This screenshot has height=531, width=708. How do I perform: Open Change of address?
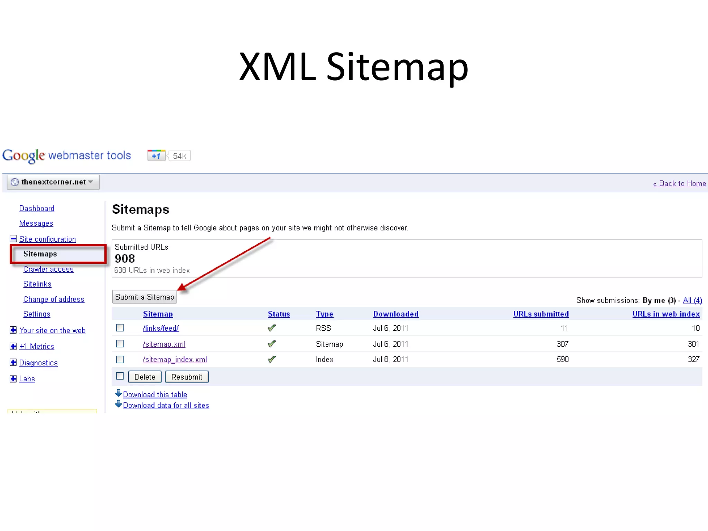pyautogui.click(x=54, y=299)
